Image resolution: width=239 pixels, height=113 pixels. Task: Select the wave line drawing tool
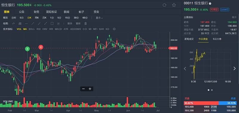pyautogui.click(x=13, y=24)
